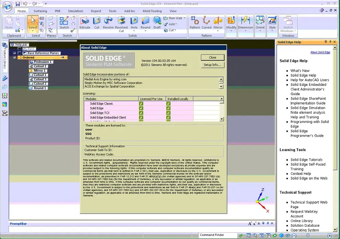Click the zoom slider handle in status bar
Image resolution: width=340 pixels, height=239 pixels.
(x=307, y=236)
